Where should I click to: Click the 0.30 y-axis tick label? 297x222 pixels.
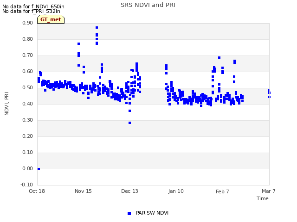click(x=27, y=120)
